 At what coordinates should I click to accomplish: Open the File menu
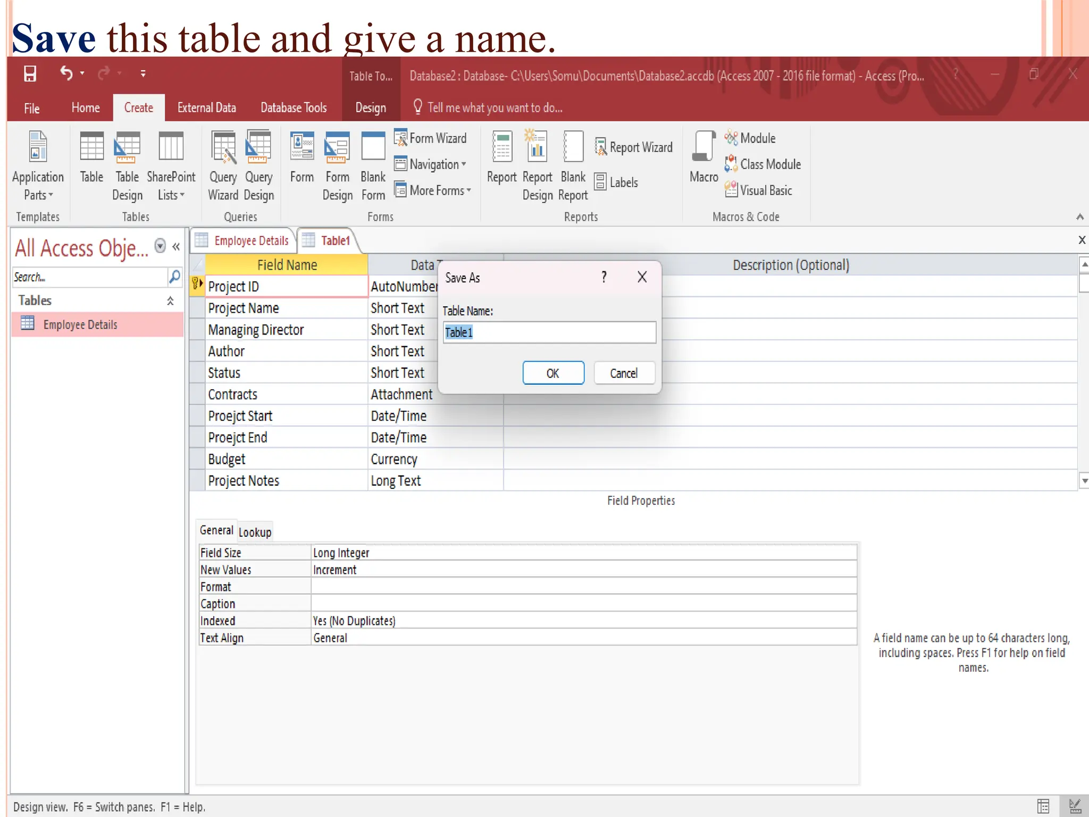[x=32, y=108]
